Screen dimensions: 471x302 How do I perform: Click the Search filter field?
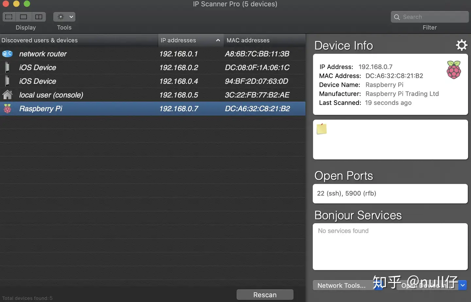tap(429, 17)
